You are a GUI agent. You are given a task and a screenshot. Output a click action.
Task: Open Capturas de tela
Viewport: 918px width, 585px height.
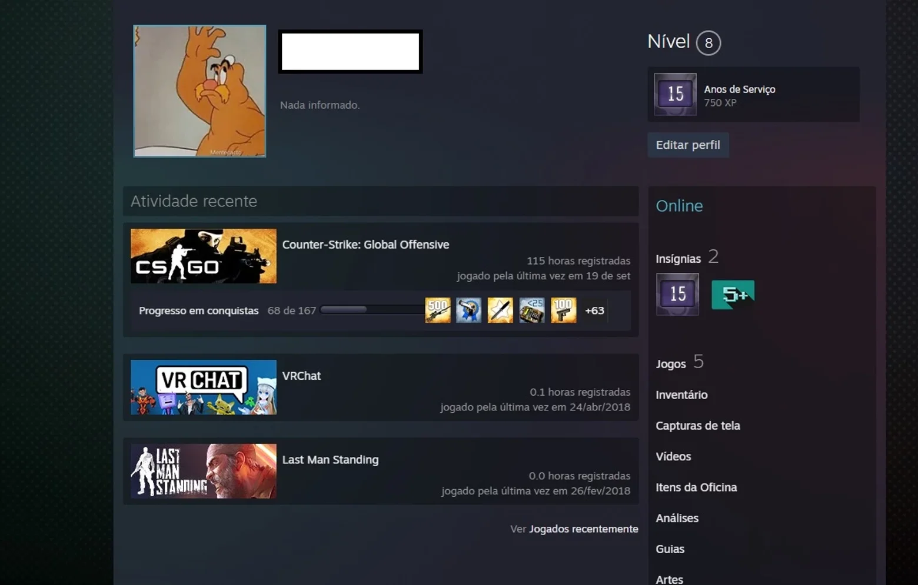(x=698, y=426)
